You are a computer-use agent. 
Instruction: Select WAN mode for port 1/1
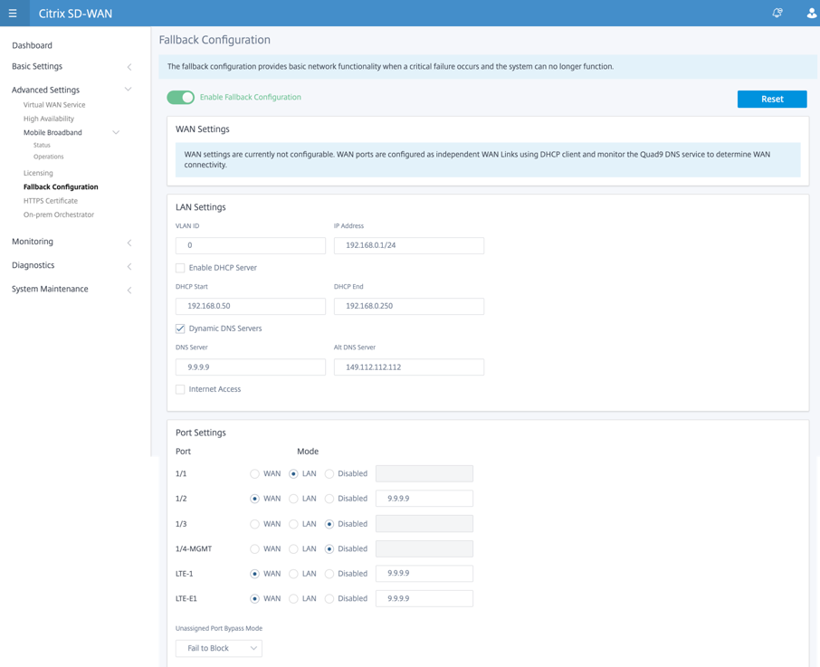point(254,474)
